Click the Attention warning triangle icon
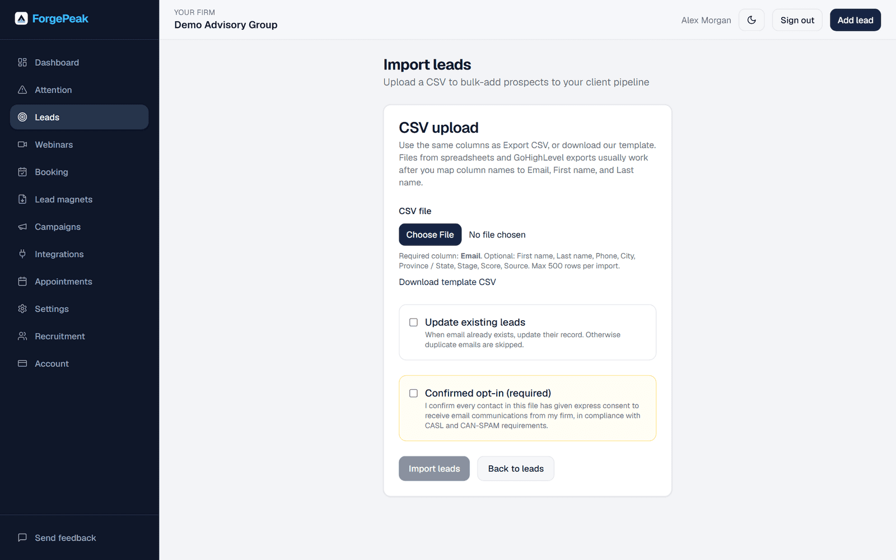896x560 pixels. (22, 90)
